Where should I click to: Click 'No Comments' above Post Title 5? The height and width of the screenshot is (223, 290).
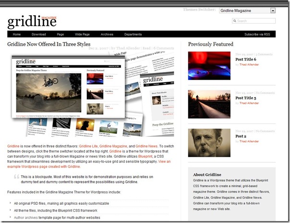(x=265, y=93)
